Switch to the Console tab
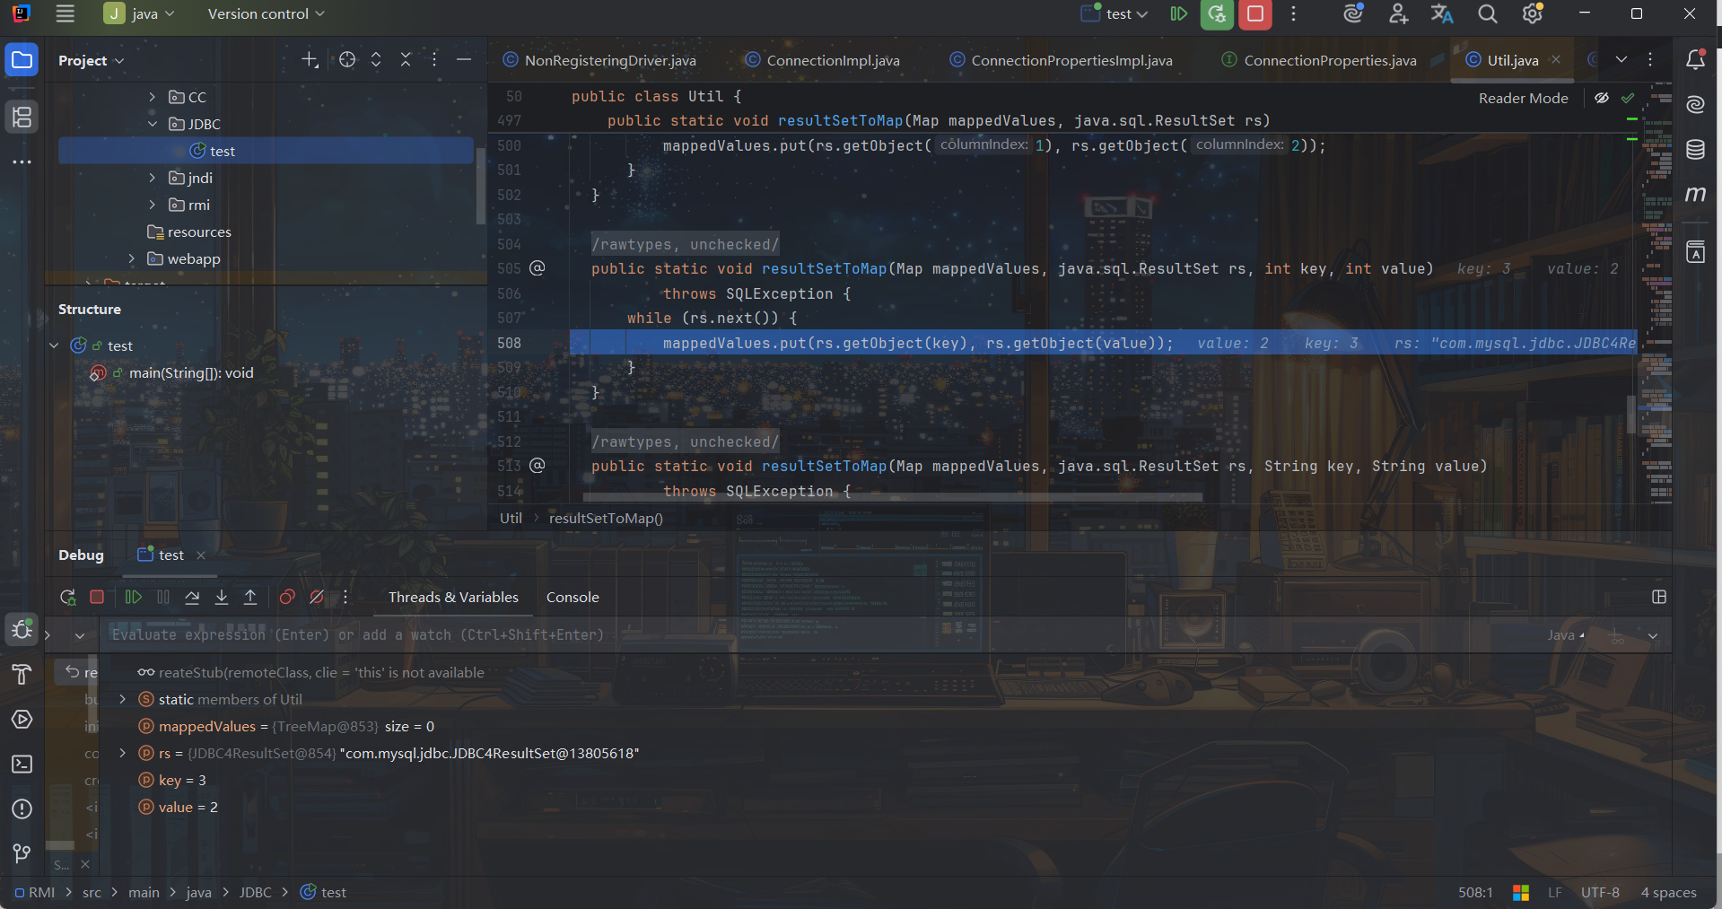 point(572,598)
